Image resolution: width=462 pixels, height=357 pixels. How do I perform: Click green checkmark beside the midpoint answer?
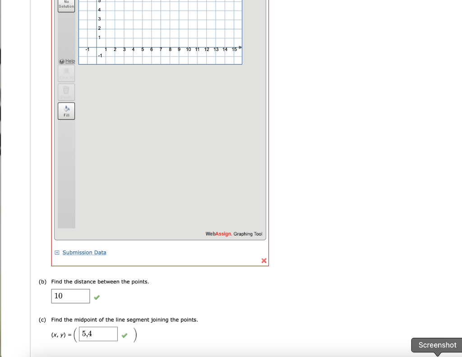pos(125,335)
